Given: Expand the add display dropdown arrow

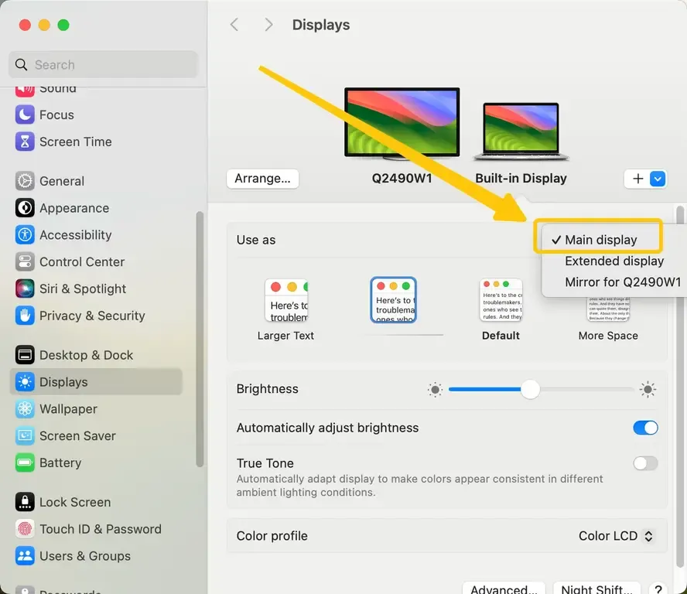Looking at the screenshot, I should 658,179.
